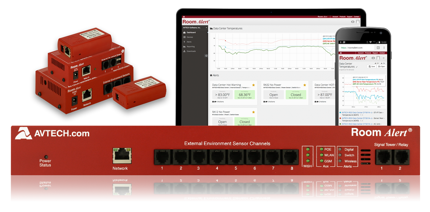This screenshot has height=212, width=430.
Task: Open Devices in the laptop sidebar
Action: [190, 37]
